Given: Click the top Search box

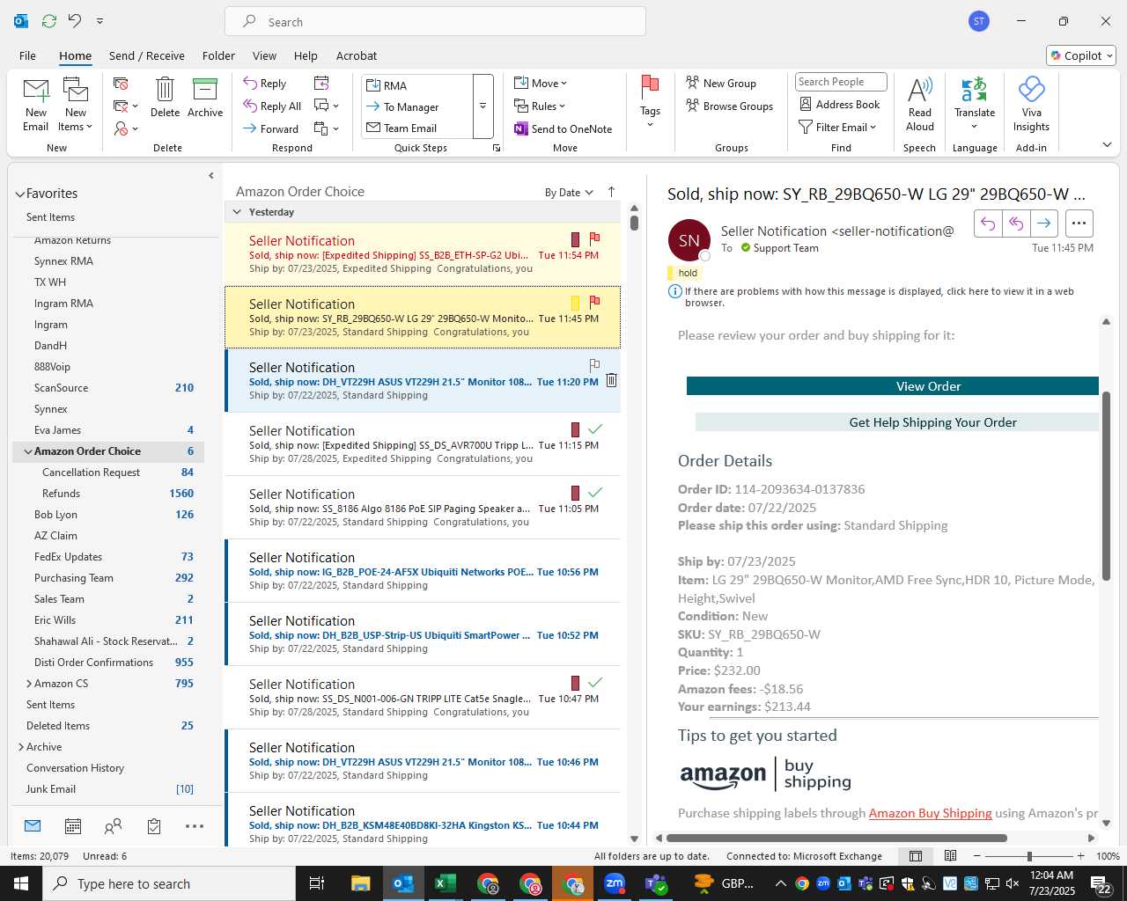Looking at the screenshot, I should 435,21.
